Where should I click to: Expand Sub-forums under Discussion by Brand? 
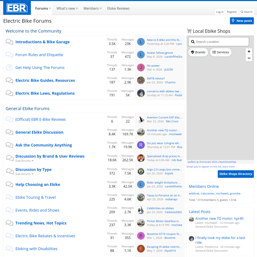(25, 161)
